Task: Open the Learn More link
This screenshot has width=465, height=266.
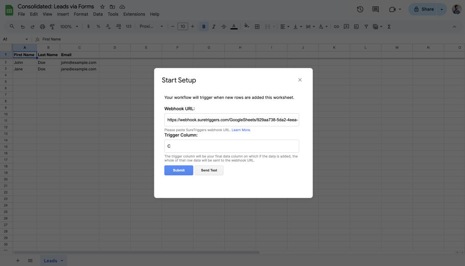Action: 241,130
